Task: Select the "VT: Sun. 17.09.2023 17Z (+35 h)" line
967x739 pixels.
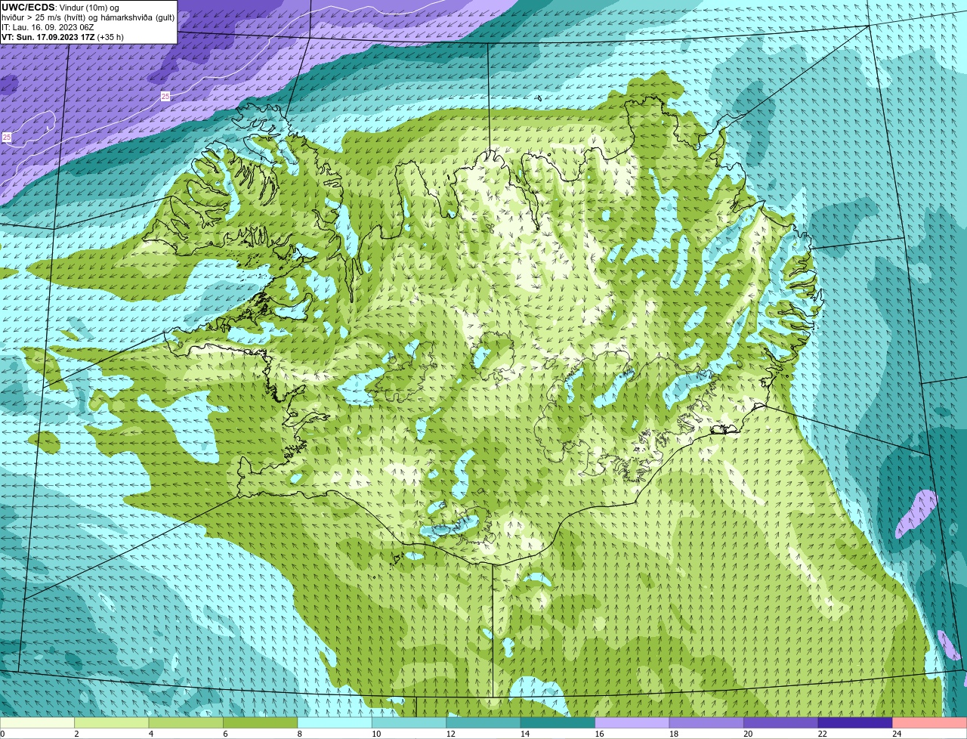Action: [63, 36]
